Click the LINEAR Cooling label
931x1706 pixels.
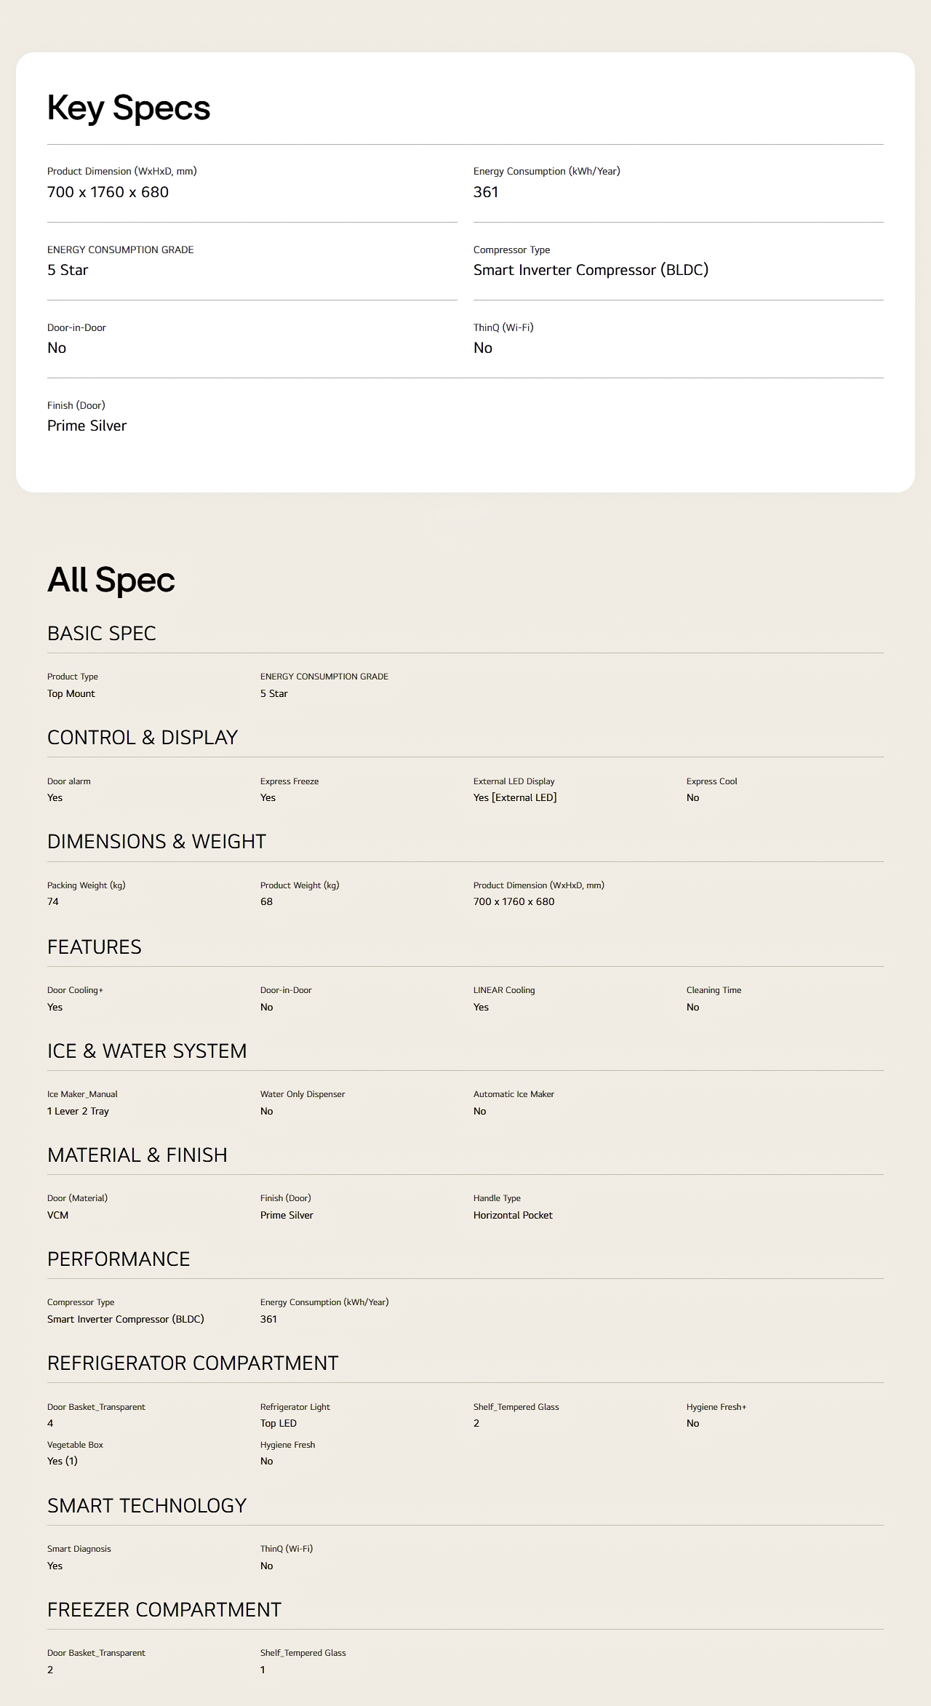(x=504, y=990)
